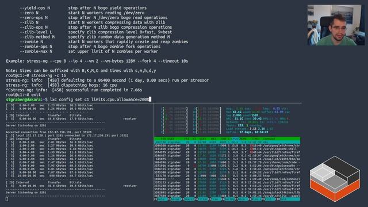Viewport: 368px width, 207px height.
Task: Sort htop by the MEM% column header
Action: 243,139
